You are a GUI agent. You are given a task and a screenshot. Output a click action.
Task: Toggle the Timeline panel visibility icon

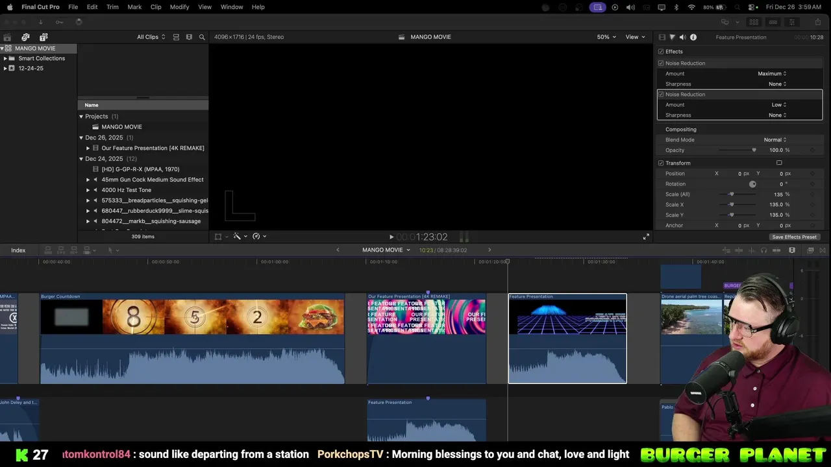tap(773, 22)
